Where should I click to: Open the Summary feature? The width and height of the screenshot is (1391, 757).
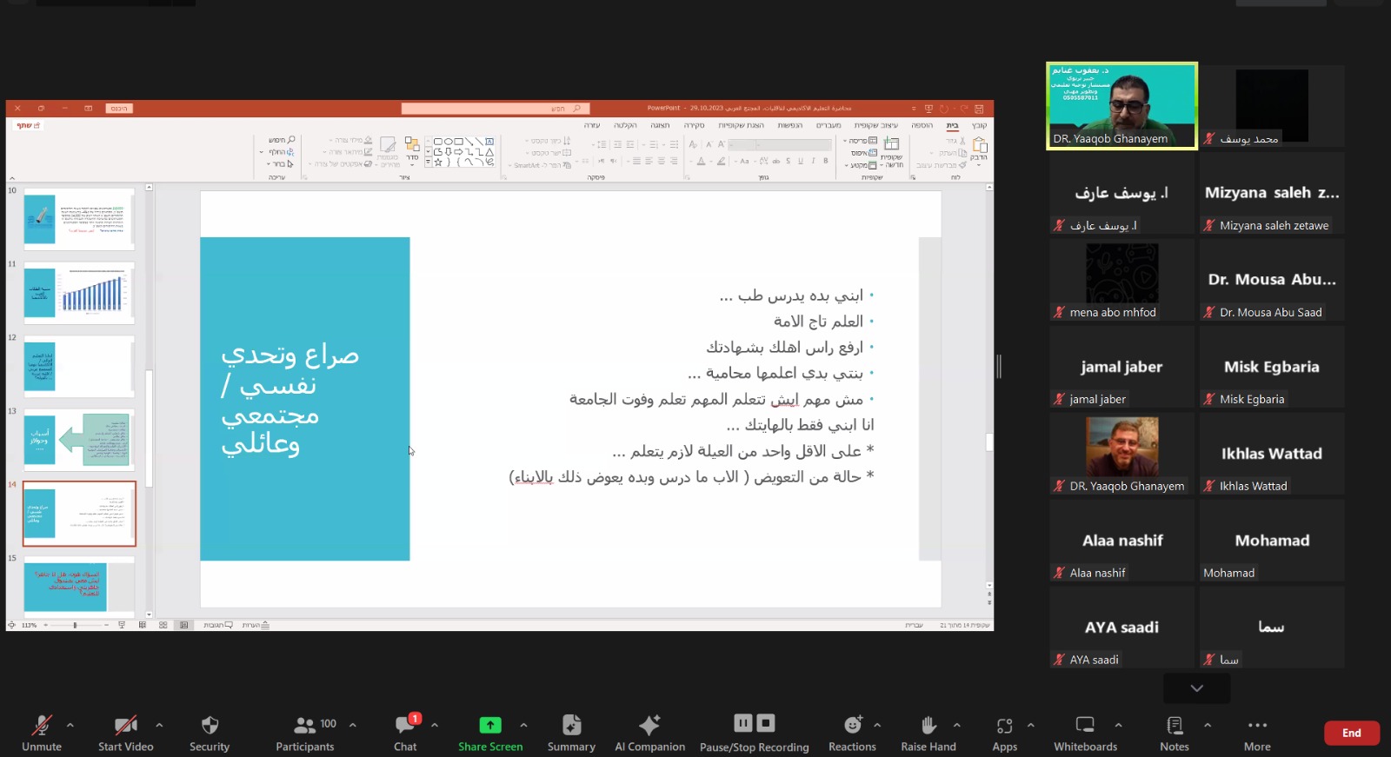coord(571,726)
